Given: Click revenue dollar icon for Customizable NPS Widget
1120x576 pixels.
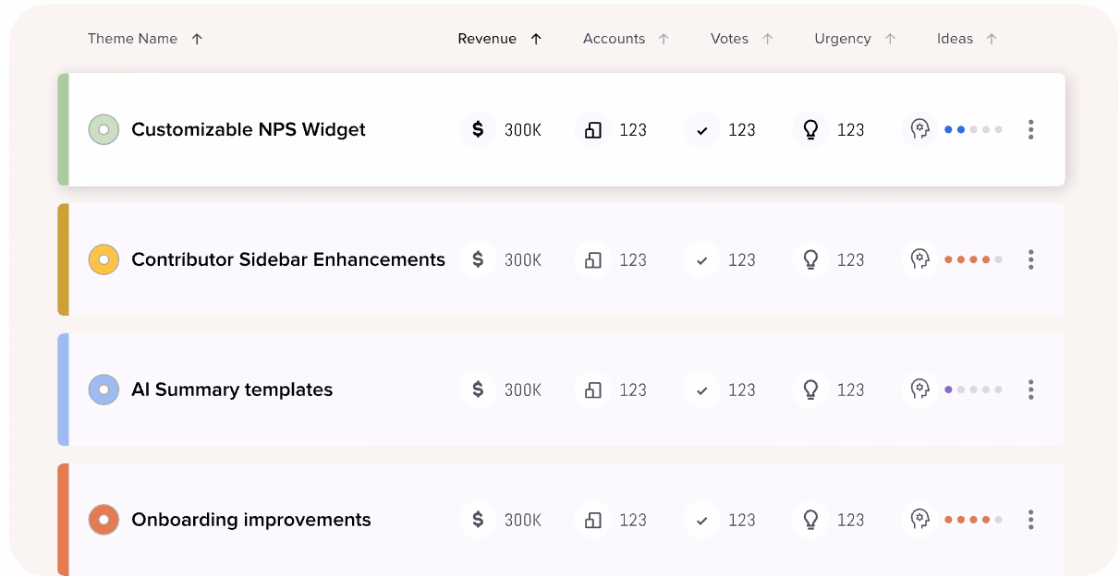Looking at the screenshot, I should click(x=478, y=129).
